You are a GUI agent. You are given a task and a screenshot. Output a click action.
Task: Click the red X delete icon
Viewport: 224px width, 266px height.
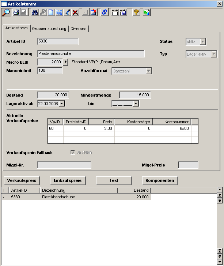coord(75,12)
